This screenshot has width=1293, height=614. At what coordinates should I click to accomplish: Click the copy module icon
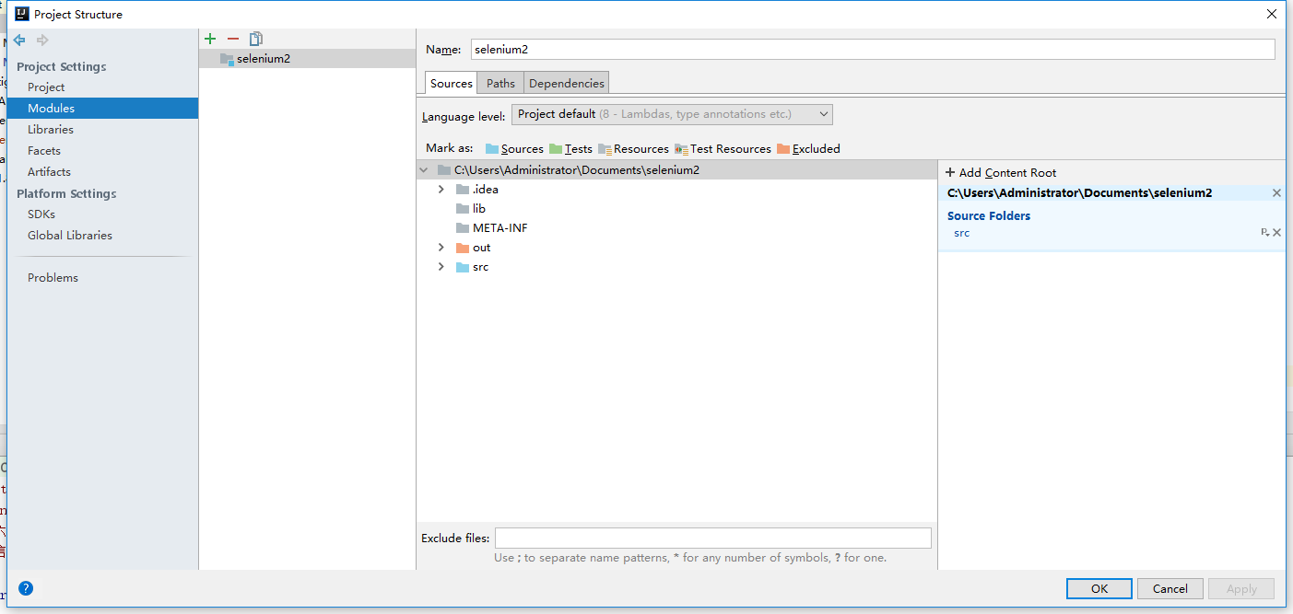click(256, 39)
